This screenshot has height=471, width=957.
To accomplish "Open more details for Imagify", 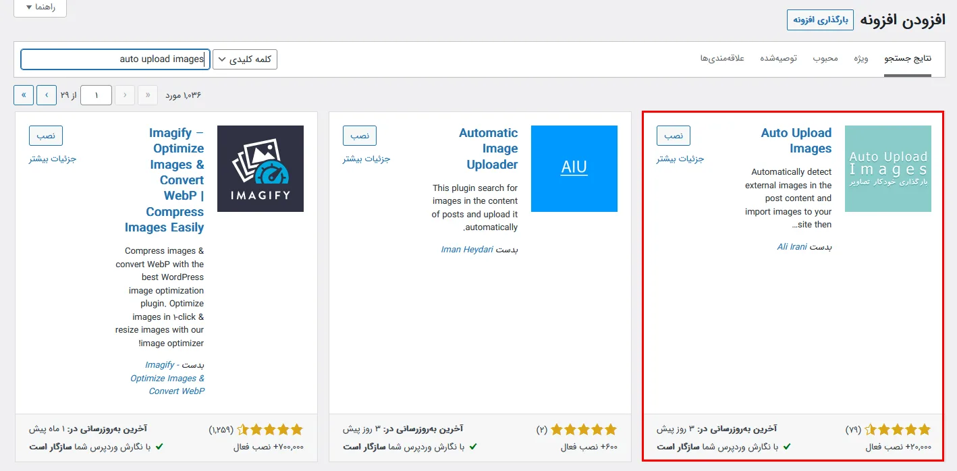I will click(x=53, y=159).
